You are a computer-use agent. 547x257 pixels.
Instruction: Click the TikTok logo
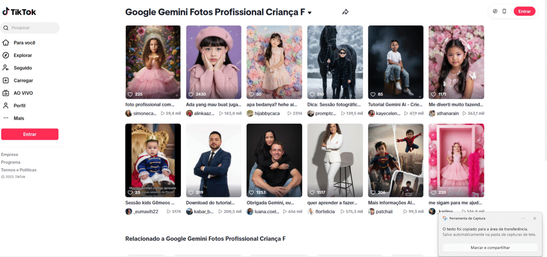(x=19, y=12)
